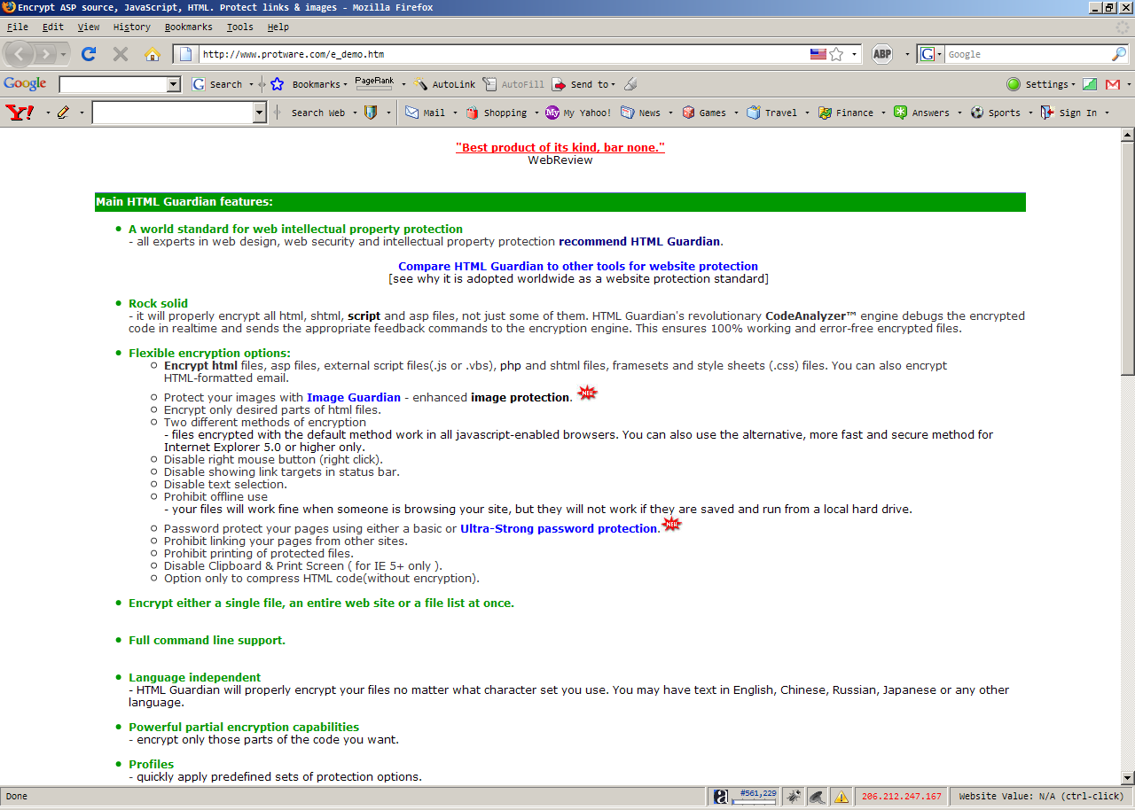Click the Alexa rank icon in status bar
This screenshot has height=810, width=1135.
721,796
